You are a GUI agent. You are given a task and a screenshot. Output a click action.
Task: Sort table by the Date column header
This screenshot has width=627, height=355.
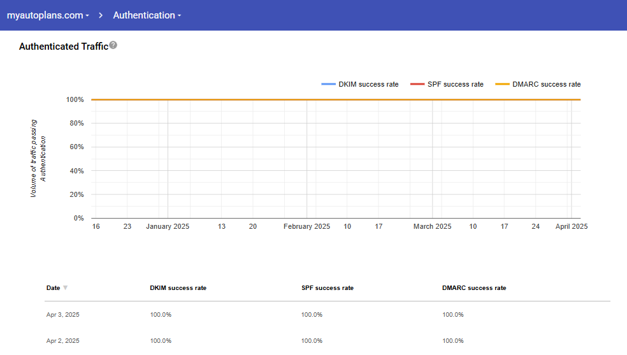coord(54,288)
